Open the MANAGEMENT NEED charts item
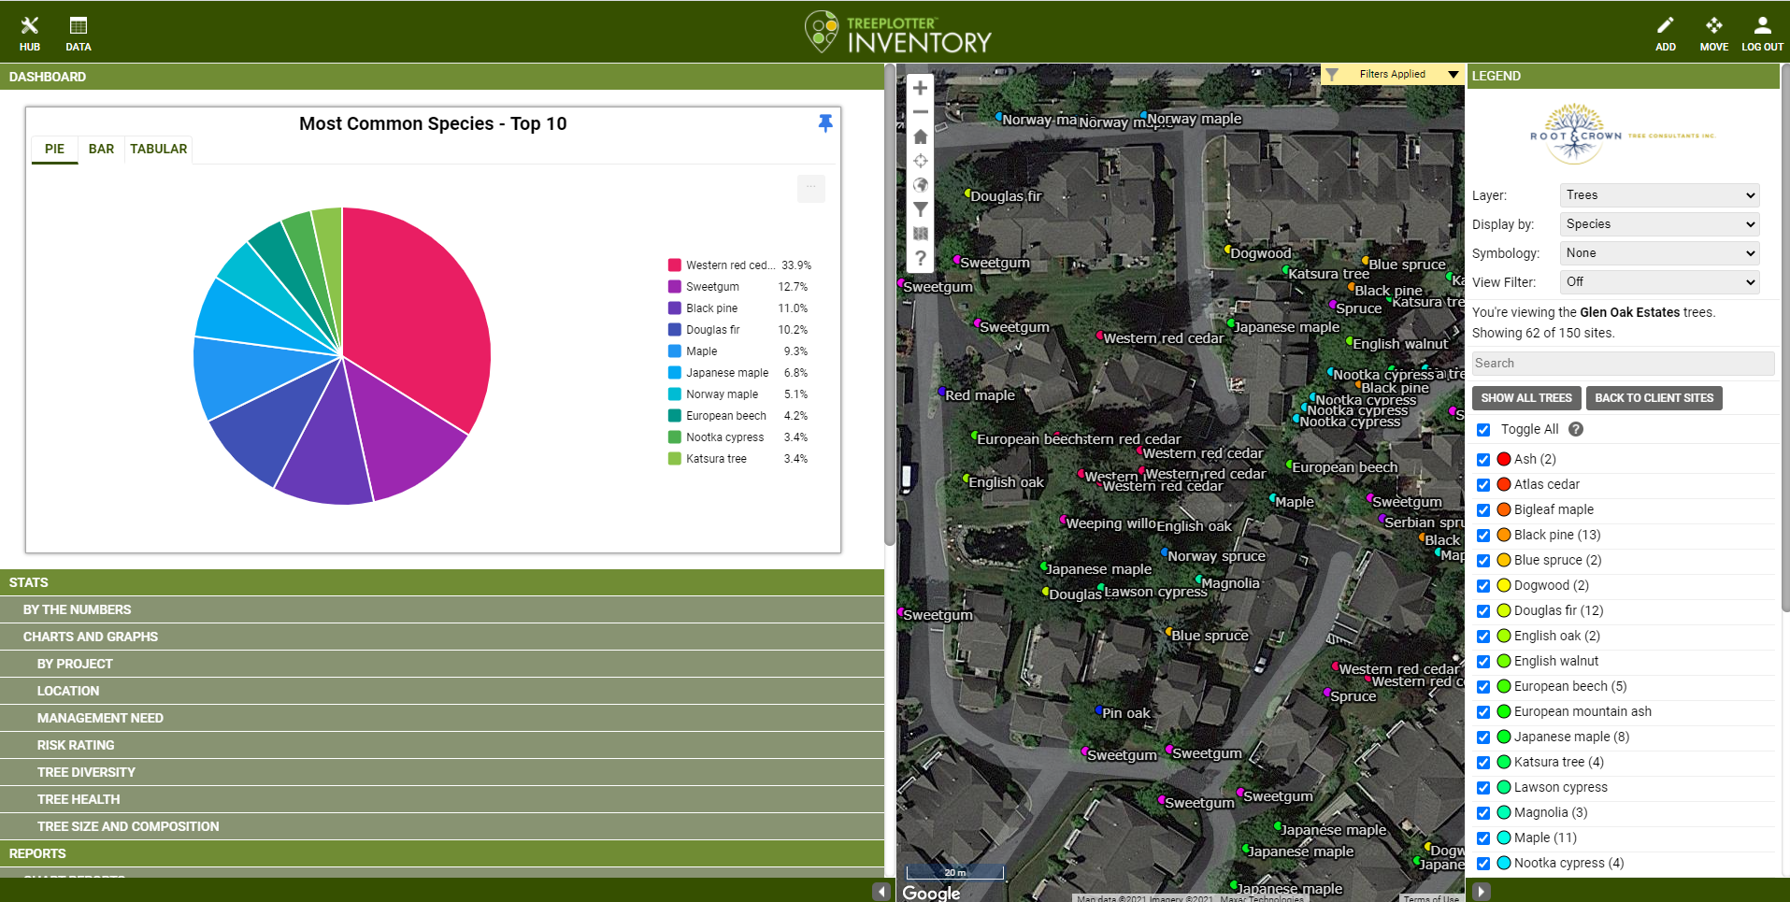The width and height of the screenshot is (1790, 902). [442, 718]
